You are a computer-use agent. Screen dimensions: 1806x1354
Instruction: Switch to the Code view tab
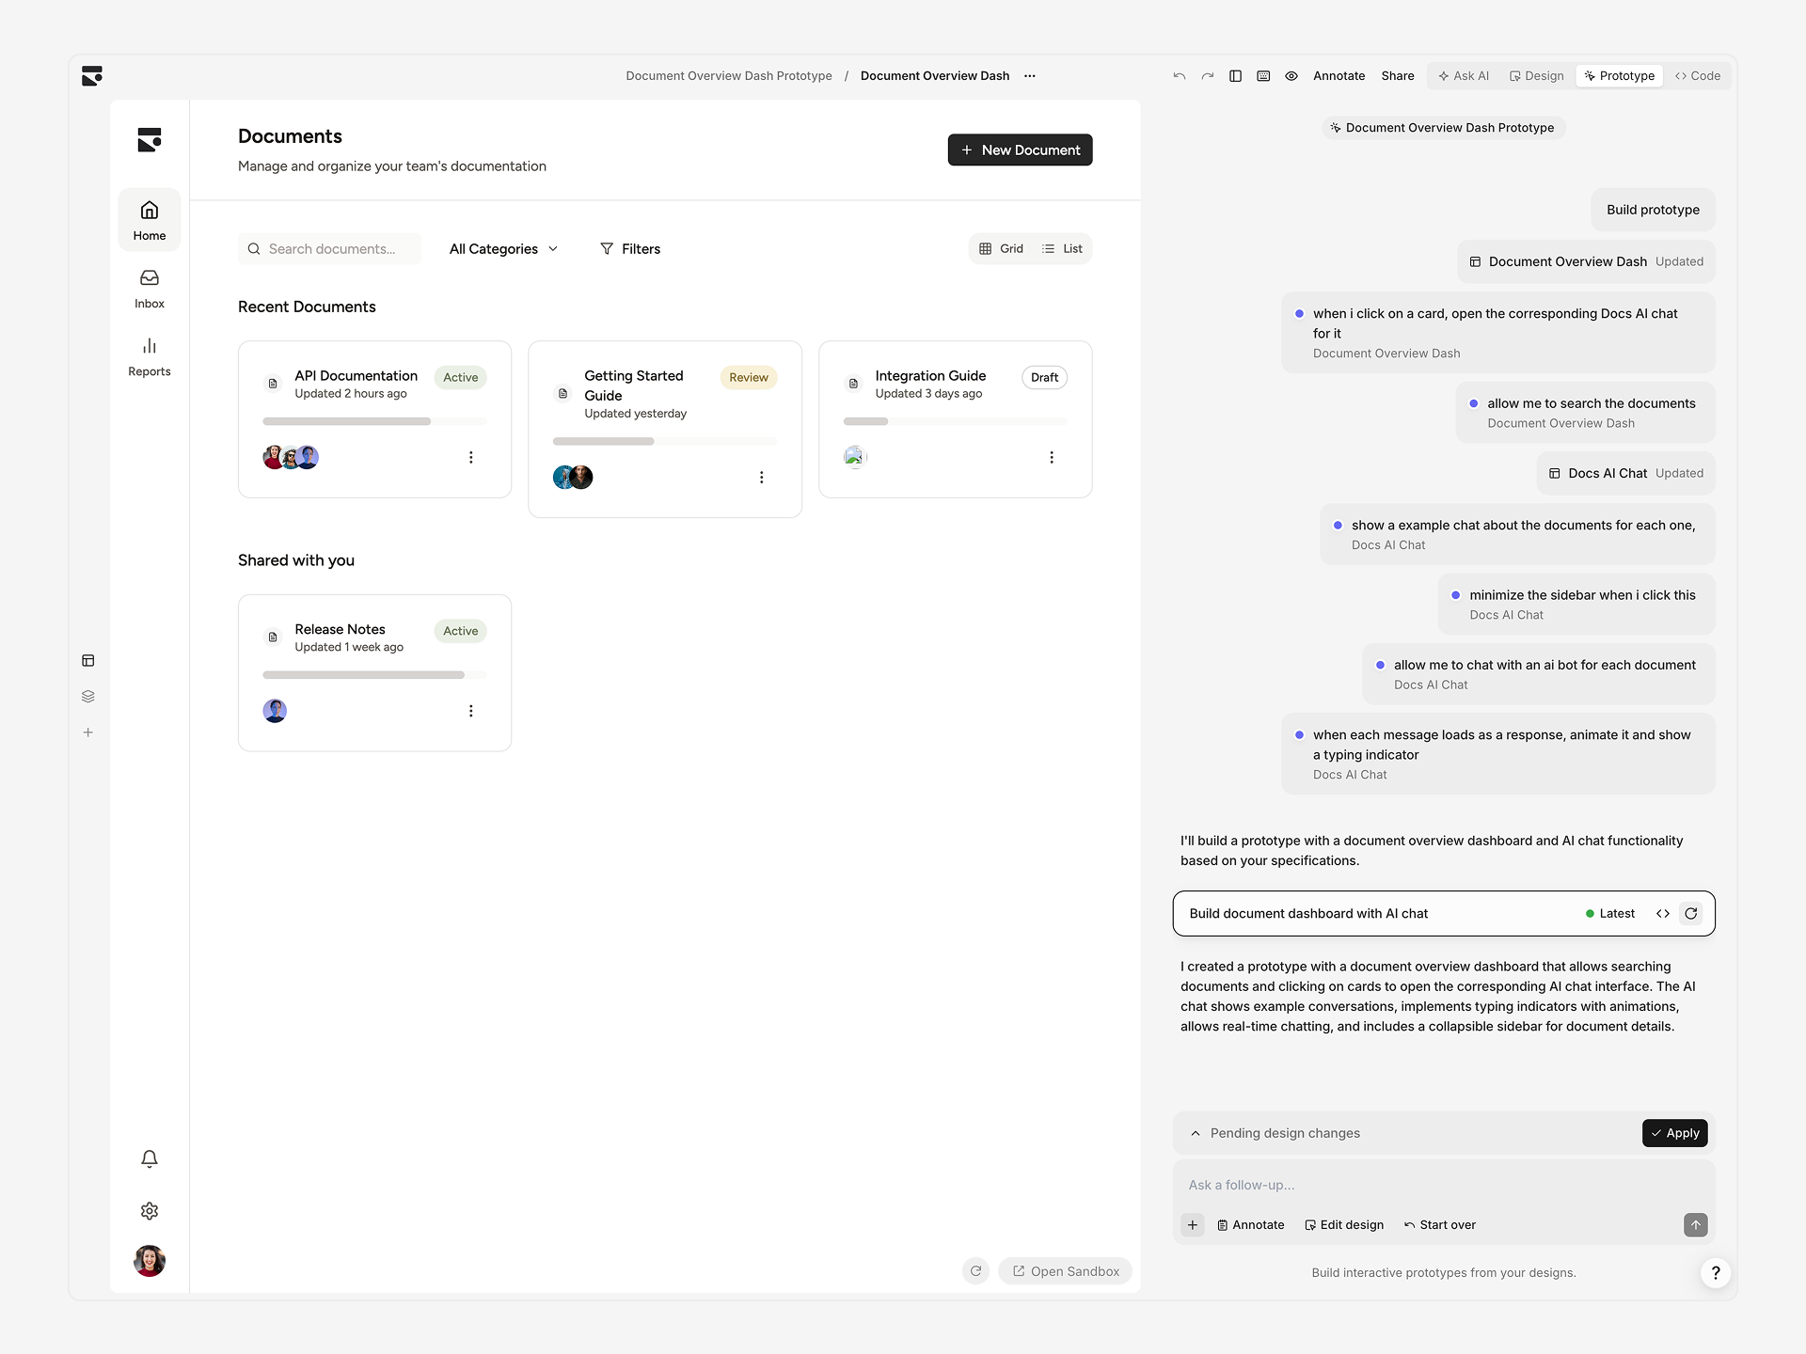(x=1698, y=75)
